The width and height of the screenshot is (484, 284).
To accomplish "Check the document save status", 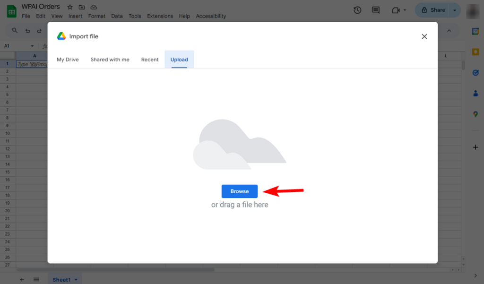I will coord(93,7).
